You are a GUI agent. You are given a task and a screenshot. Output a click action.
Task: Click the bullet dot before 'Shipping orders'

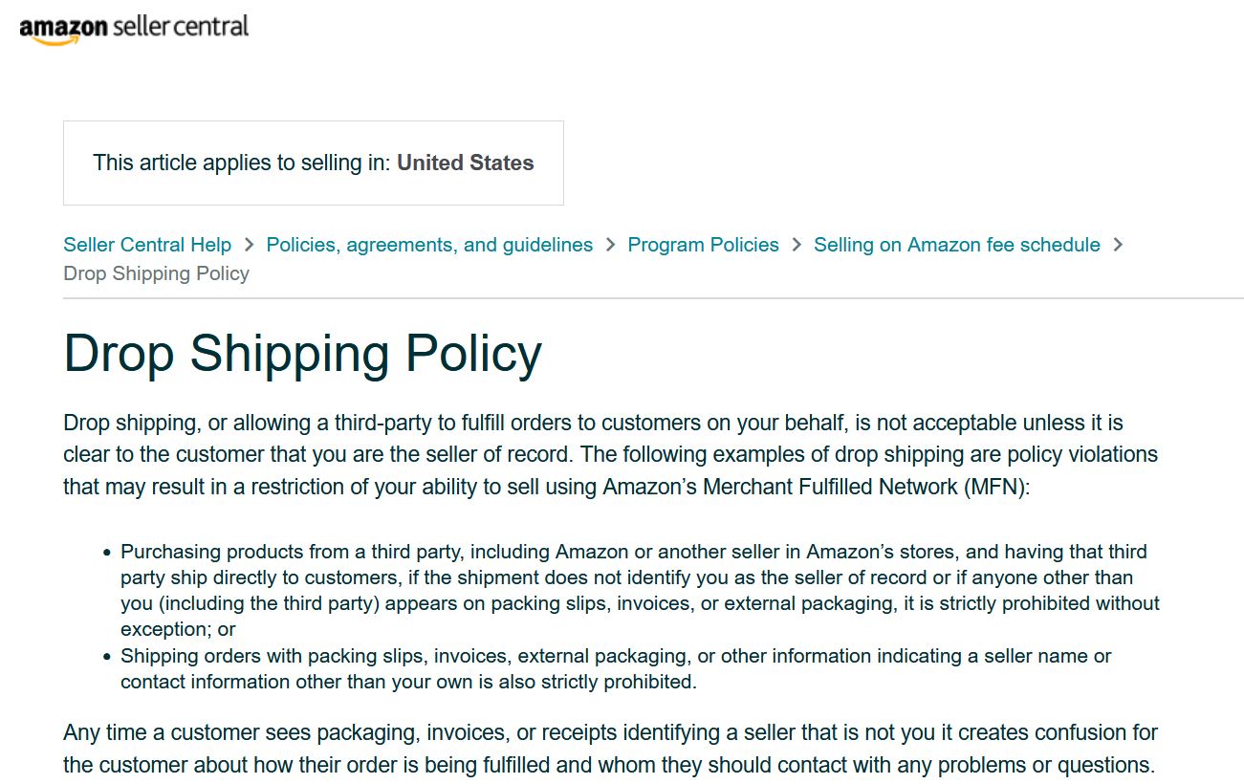point(107,657)
